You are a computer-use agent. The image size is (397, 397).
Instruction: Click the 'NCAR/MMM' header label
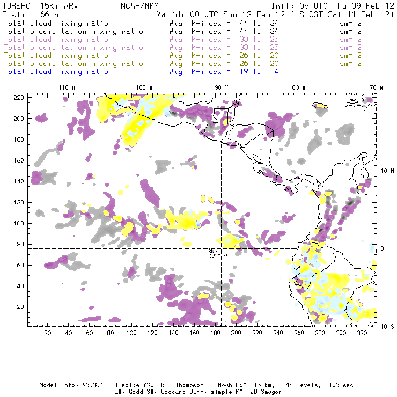(x=139, y=6)
